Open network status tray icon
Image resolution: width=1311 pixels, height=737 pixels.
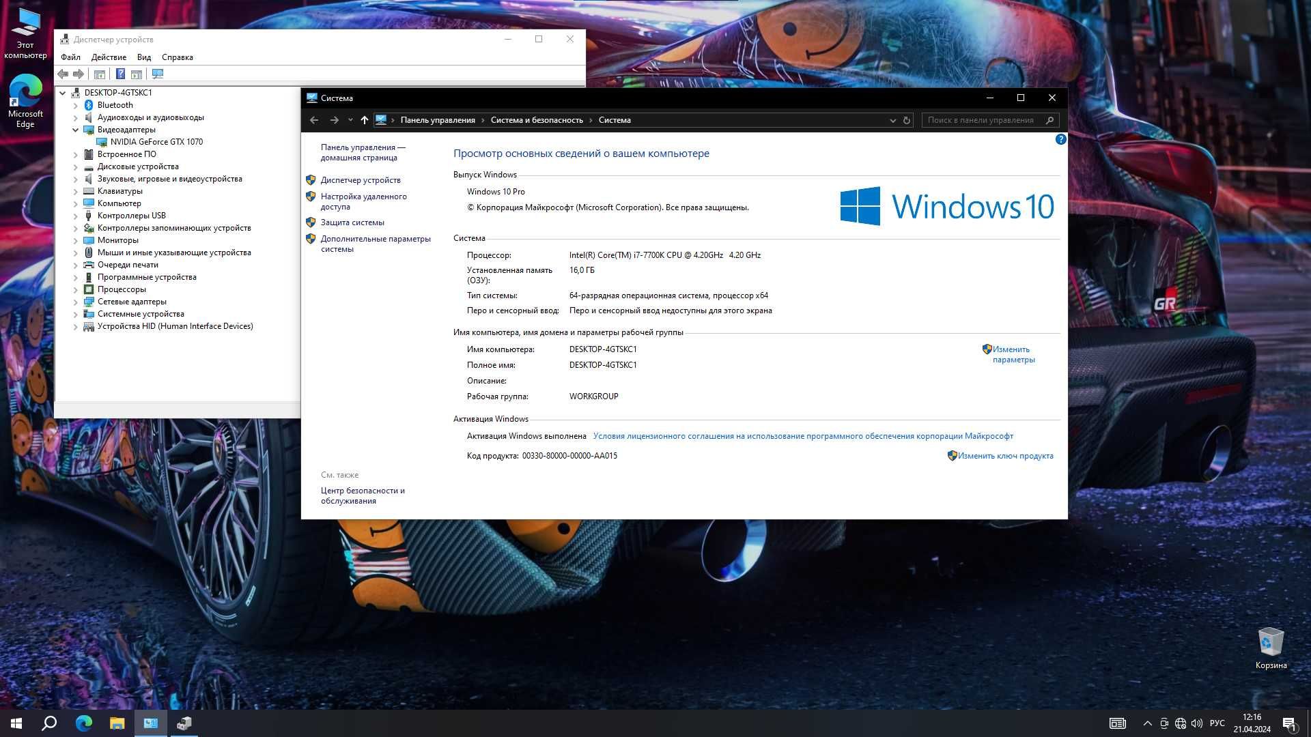coord(1181,723)
